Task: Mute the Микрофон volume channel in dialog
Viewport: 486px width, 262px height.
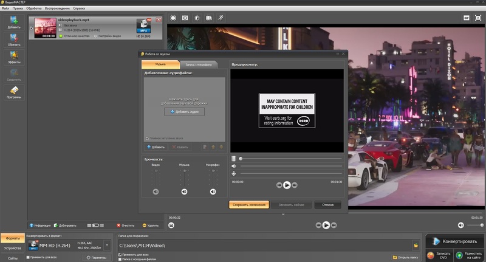Action: 213,191
